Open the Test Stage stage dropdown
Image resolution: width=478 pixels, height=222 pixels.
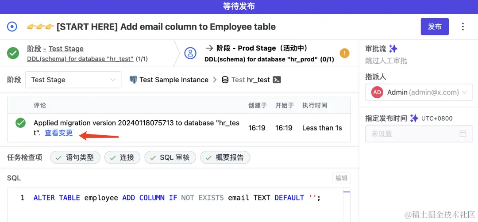point(73,80)
